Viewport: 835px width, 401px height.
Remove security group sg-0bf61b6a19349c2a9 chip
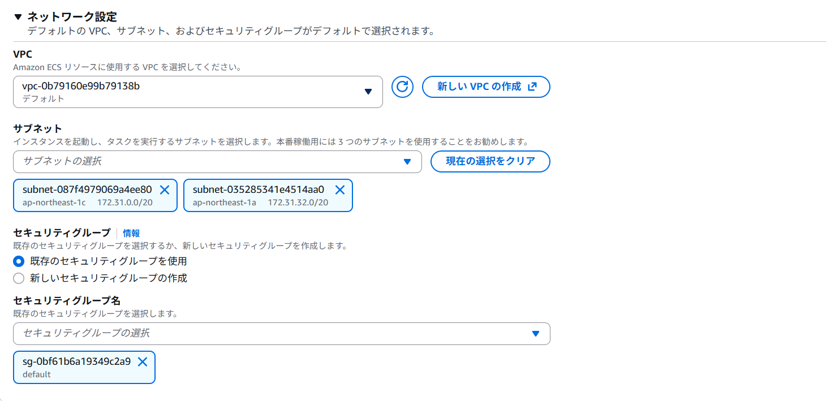143,362
